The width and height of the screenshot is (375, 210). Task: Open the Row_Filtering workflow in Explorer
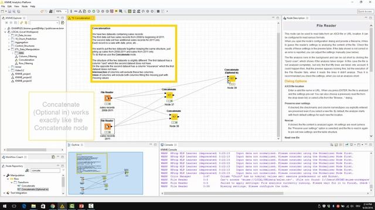(x=26, y=64)
